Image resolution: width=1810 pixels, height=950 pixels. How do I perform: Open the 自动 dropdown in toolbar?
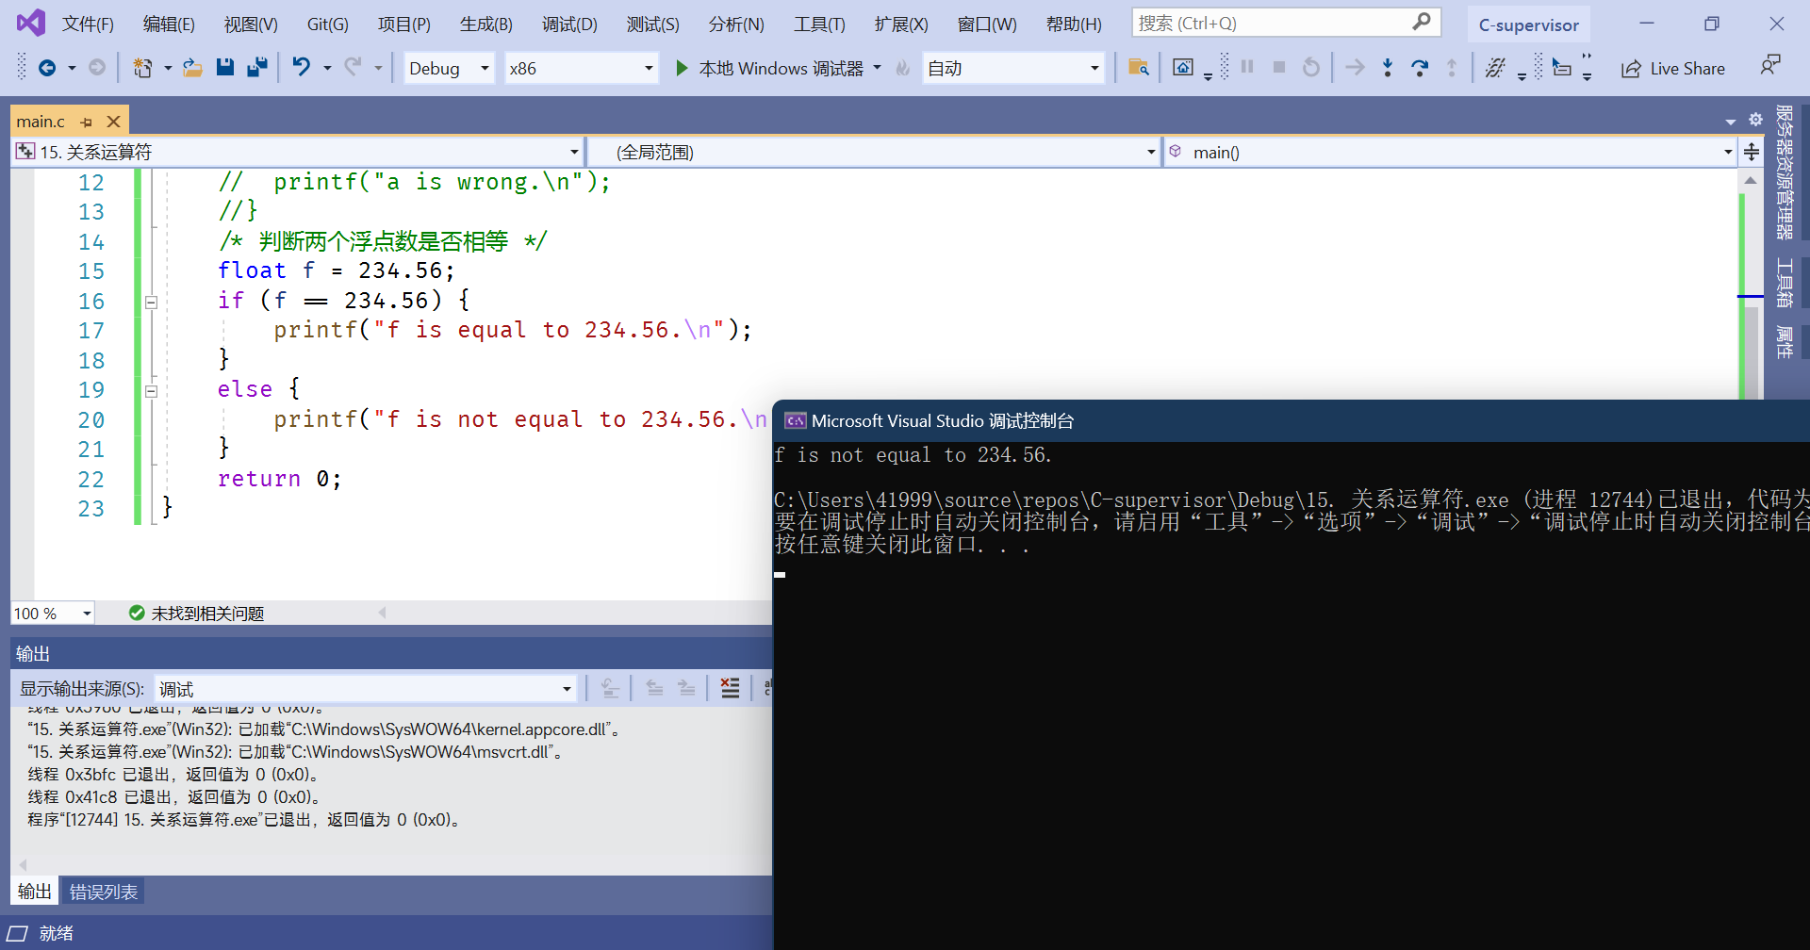[1013, 68]
